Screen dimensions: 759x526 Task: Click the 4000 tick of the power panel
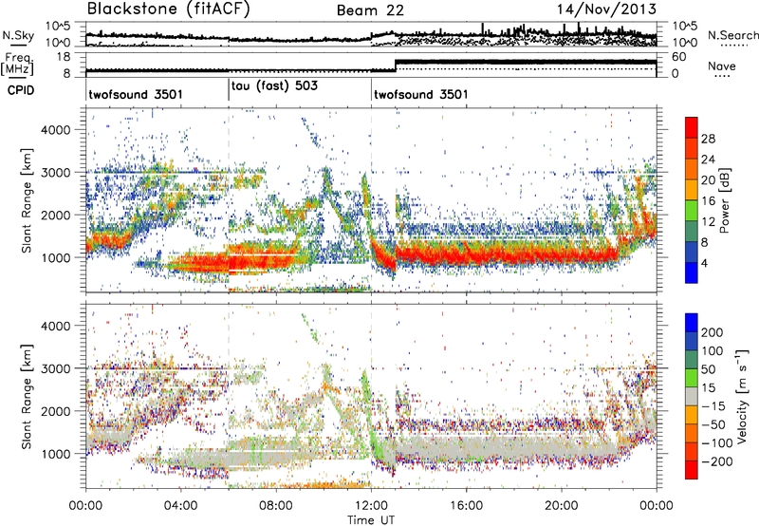(55, 130)
